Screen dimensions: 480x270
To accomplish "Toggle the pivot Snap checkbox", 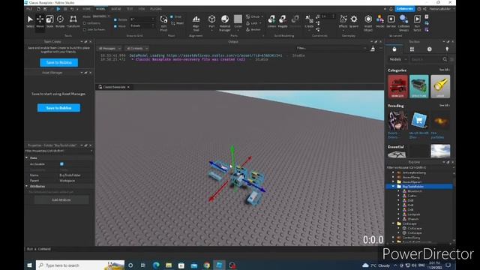I will click(172, 16).
